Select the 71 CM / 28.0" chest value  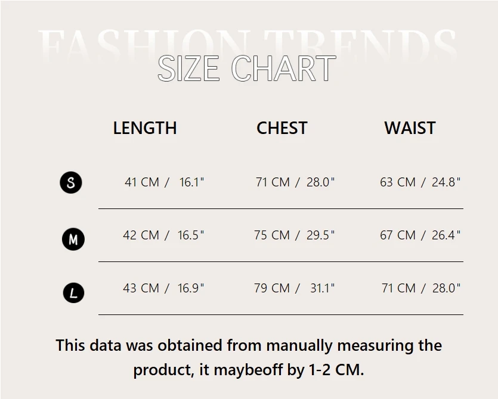tap(295, 182)
